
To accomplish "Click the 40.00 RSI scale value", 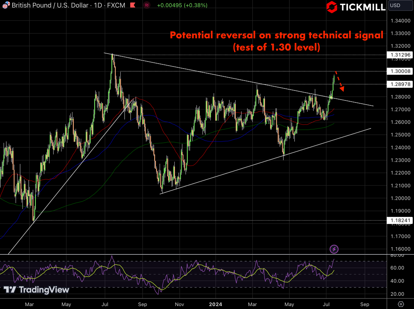I will pyautogui.click(x=397, y=281).
